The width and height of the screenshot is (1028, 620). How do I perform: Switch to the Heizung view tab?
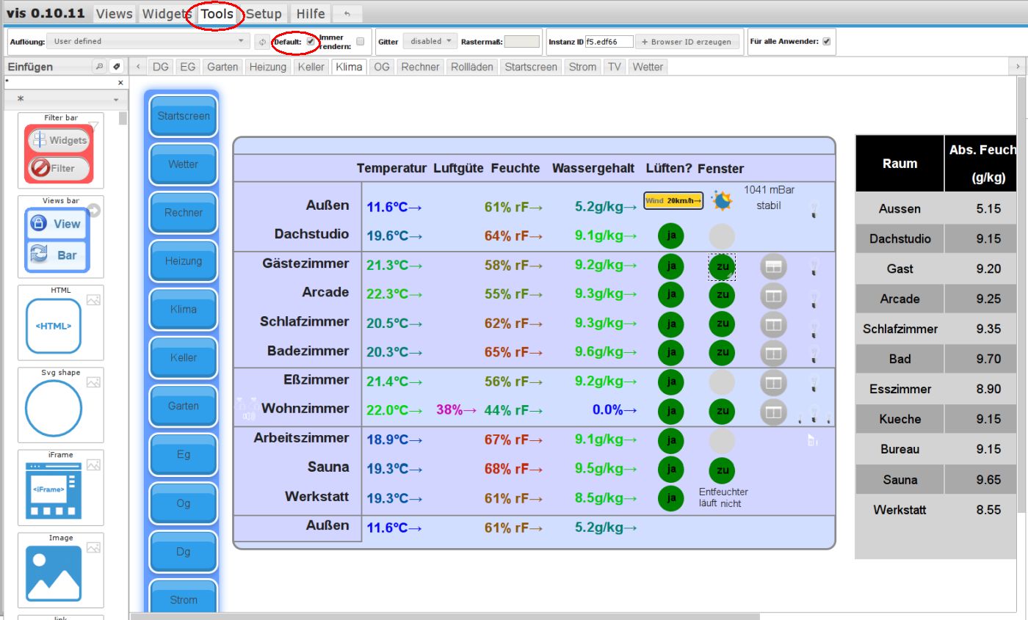(267, 67)
